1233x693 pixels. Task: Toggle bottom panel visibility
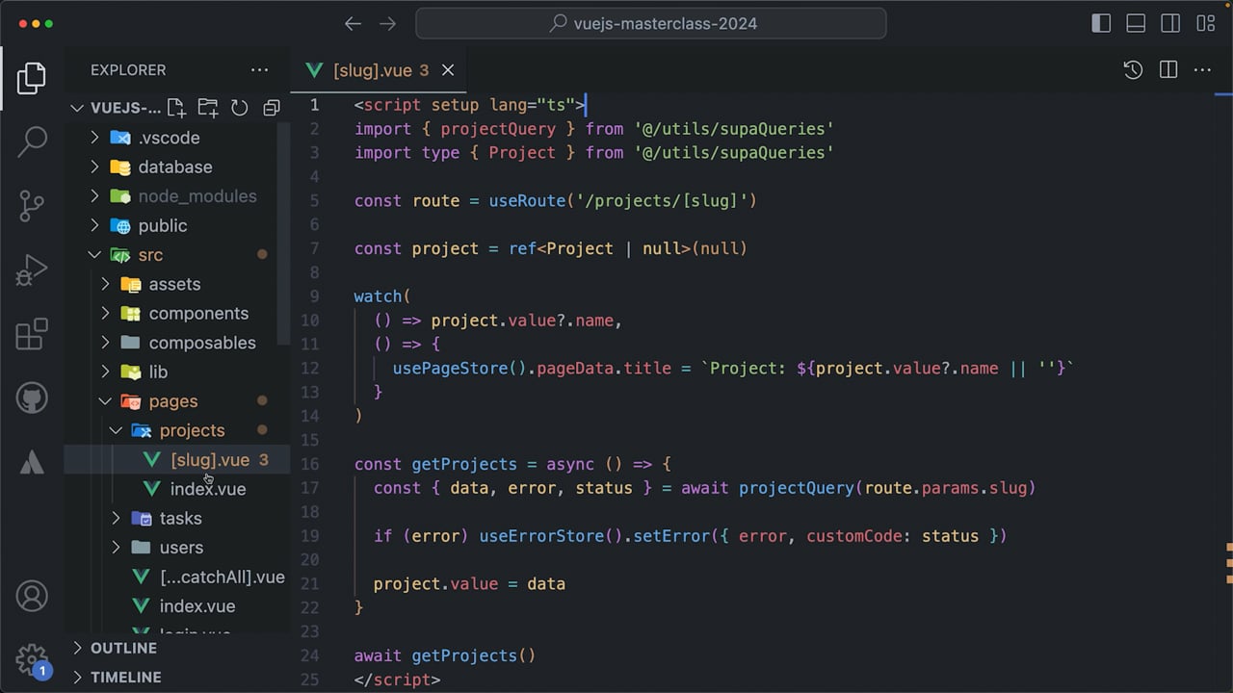[x=1136, y=24]
